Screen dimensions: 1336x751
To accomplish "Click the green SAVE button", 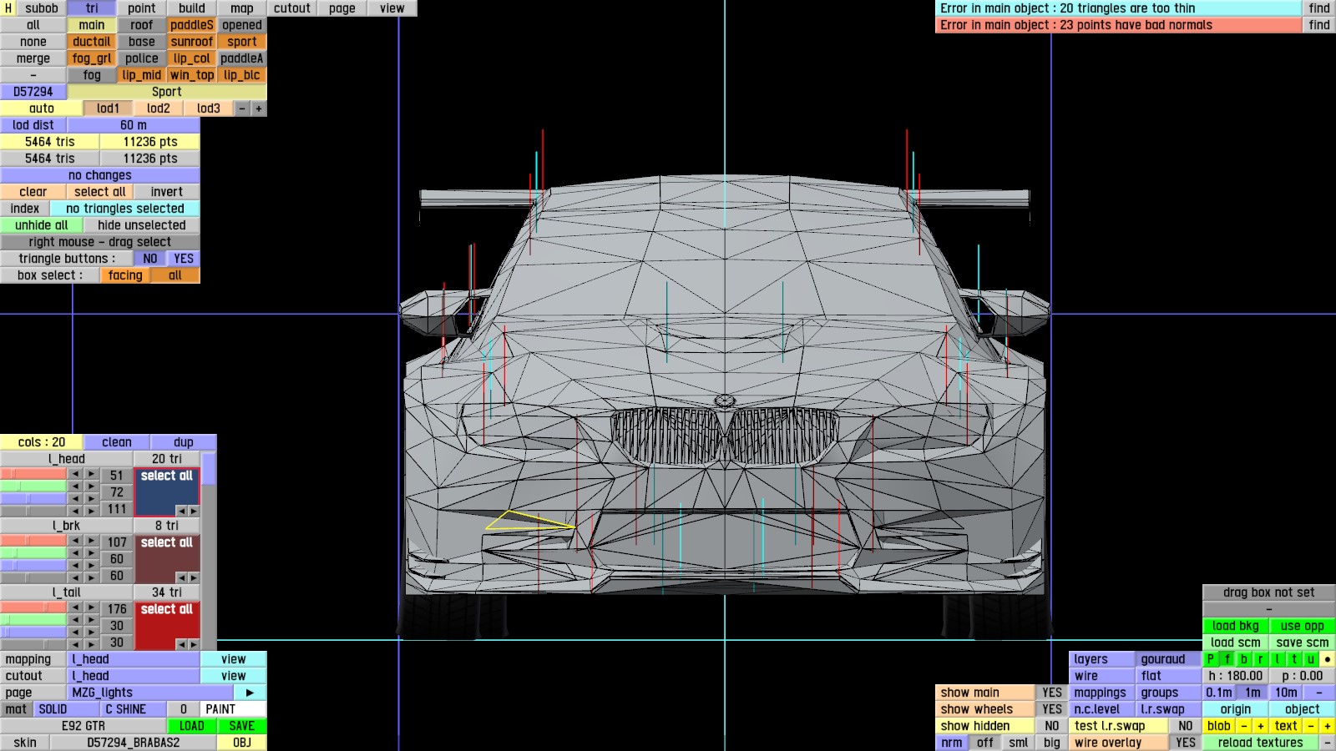I will tap(241, 726).
